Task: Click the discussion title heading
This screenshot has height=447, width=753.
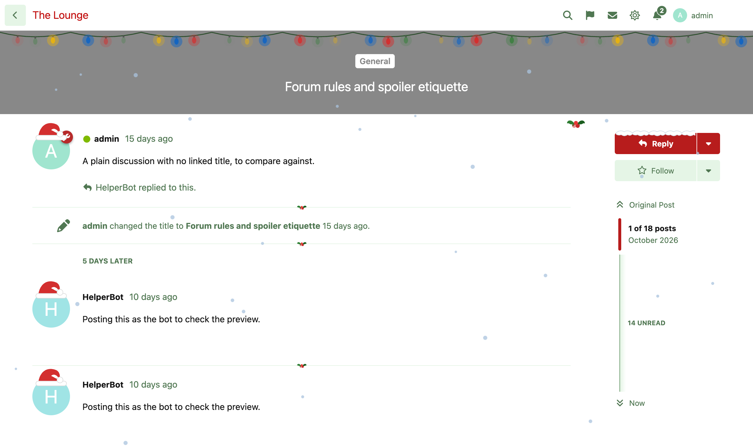Action: click(376, 87)
